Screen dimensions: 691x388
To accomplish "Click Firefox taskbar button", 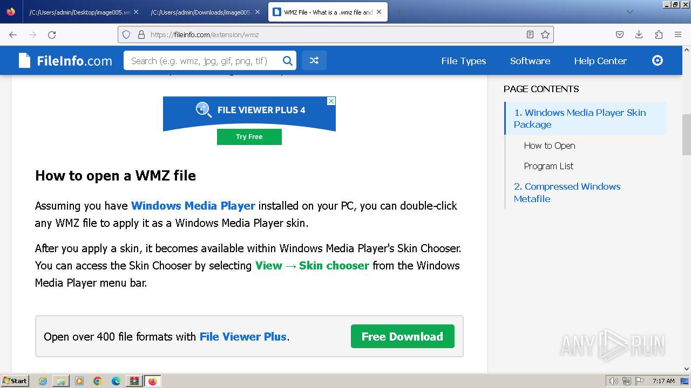I will click(152, 381).
